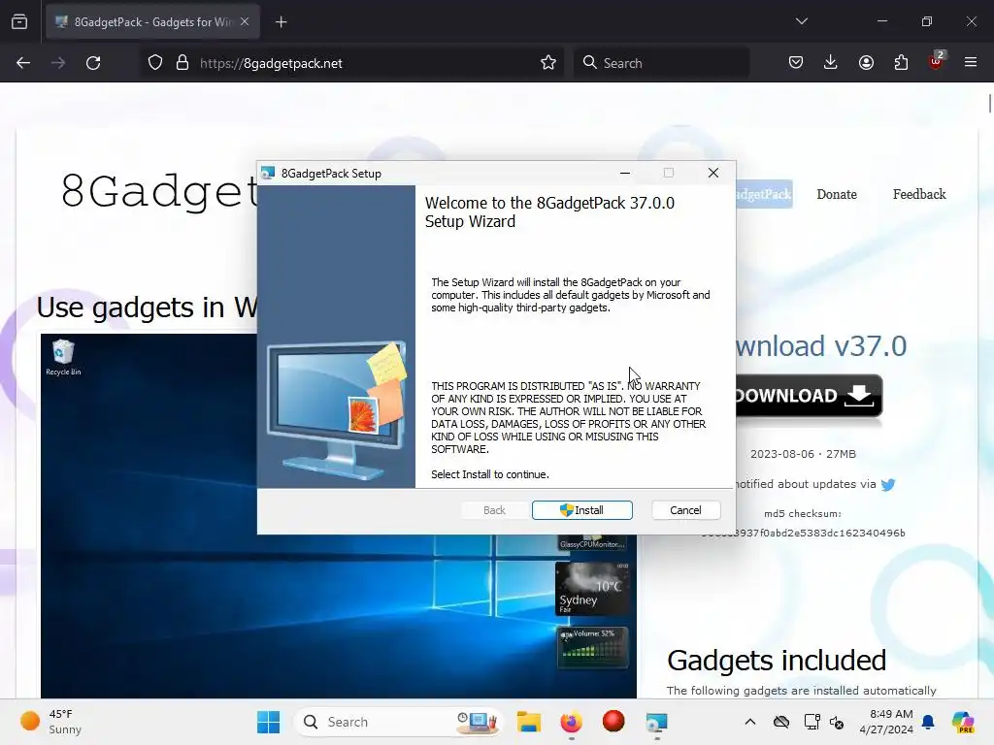
Task: Open the Firefox account icon
Action: (866, 63)
